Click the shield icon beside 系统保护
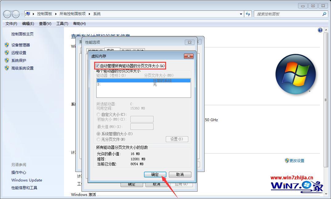The height and width of the screenshot is (199, 331). 7,60
